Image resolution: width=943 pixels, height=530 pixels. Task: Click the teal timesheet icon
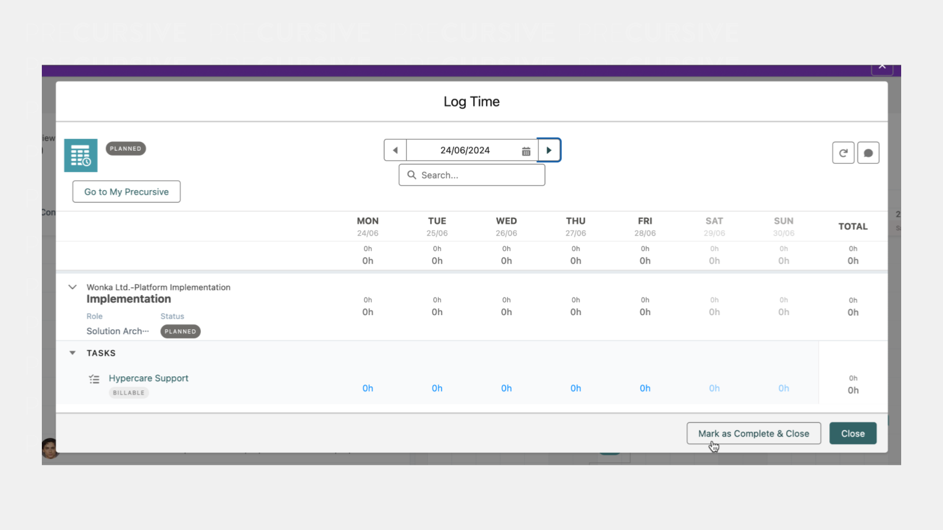pos(81,155)
